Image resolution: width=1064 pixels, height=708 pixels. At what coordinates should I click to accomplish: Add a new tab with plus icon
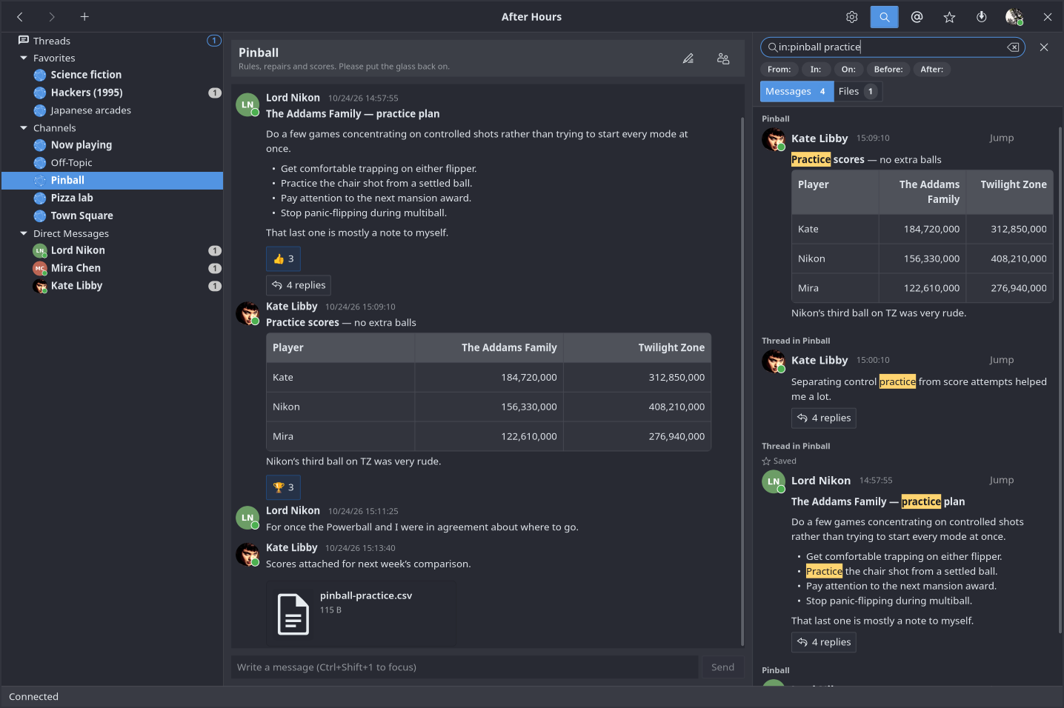(x=84, y=17)
